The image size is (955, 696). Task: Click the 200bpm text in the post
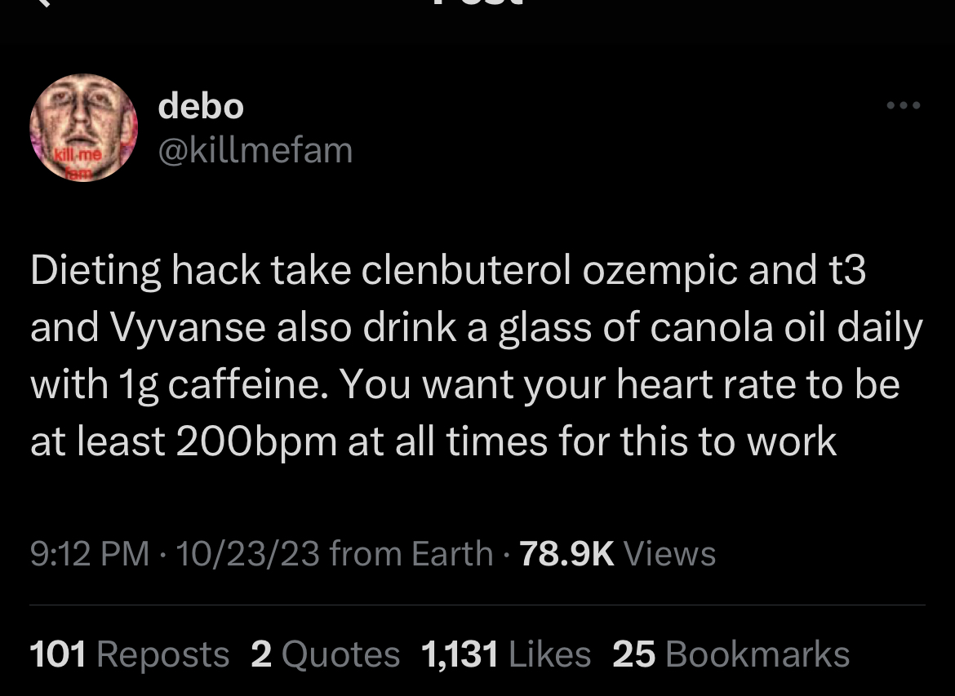[x=256, y=443]
